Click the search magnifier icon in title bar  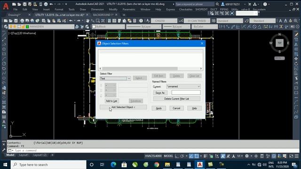point(217,4)
